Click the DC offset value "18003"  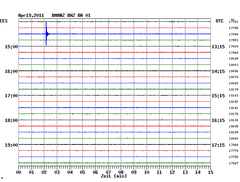coord(234,65)
